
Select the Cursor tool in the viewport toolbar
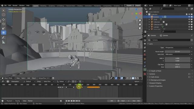coord(3,15)
